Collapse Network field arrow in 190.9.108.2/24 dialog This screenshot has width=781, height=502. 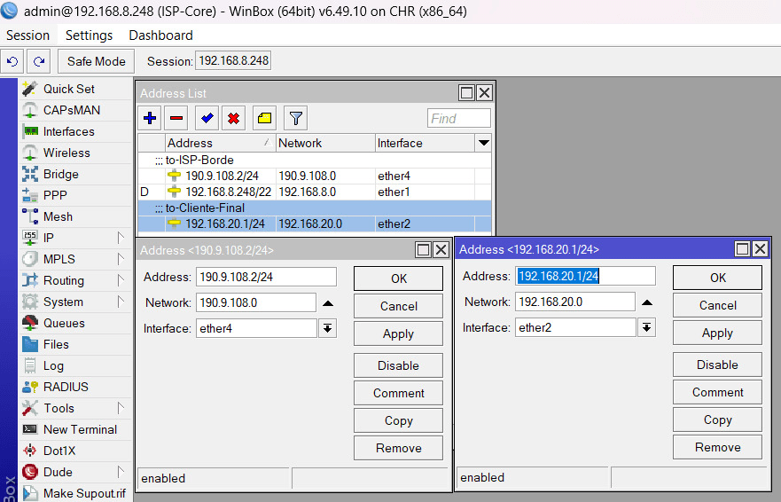pyautogui.click(x=328, y=303)
